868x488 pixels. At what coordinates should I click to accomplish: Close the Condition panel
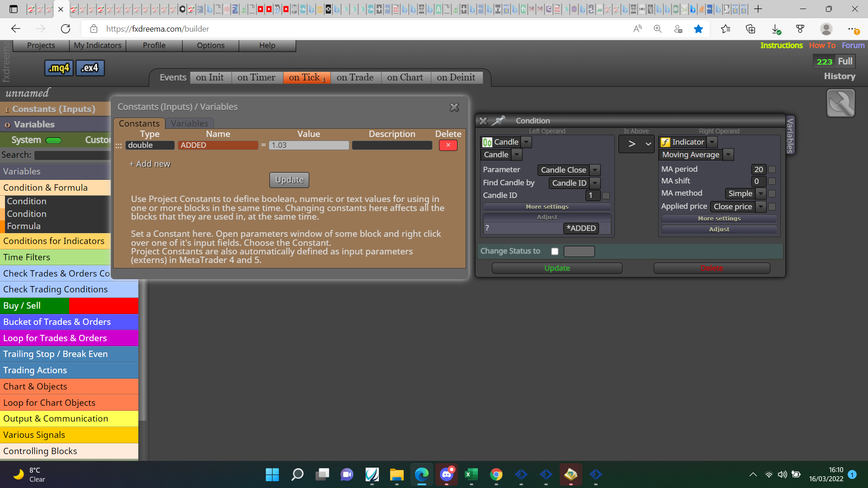coord(483,121)
